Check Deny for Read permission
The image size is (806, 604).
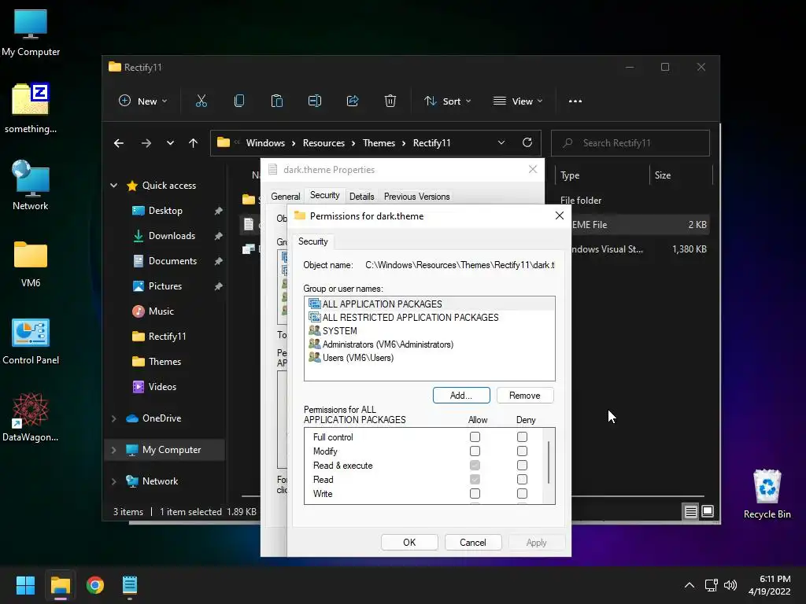(523, 479)
